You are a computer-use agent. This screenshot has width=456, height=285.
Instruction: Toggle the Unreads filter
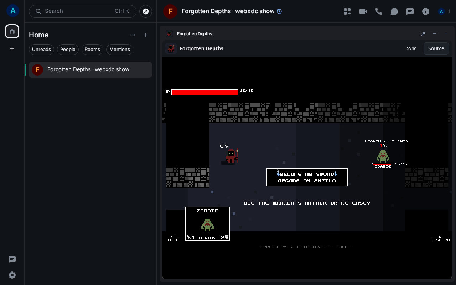[41, 50]
